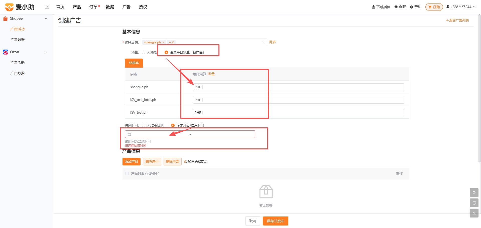The height and width of the screenshot is (228, 481).
Task: Click 取消 button
Action: pos(253,221)
